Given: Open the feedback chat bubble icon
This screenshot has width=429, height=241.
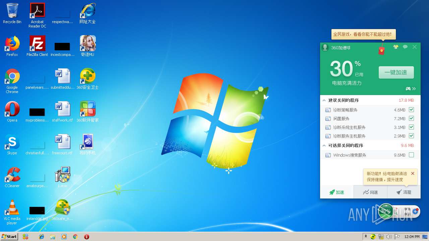Looking at the screenshot, I should coord(405,47).
